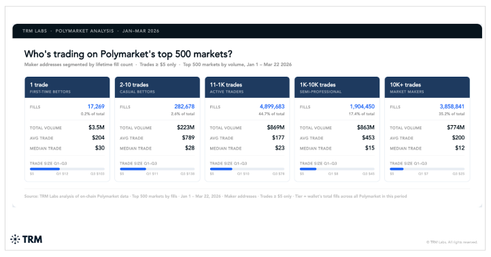Click the 1,904,450 fills number
The image size is (491, 257).
(362, 107)
